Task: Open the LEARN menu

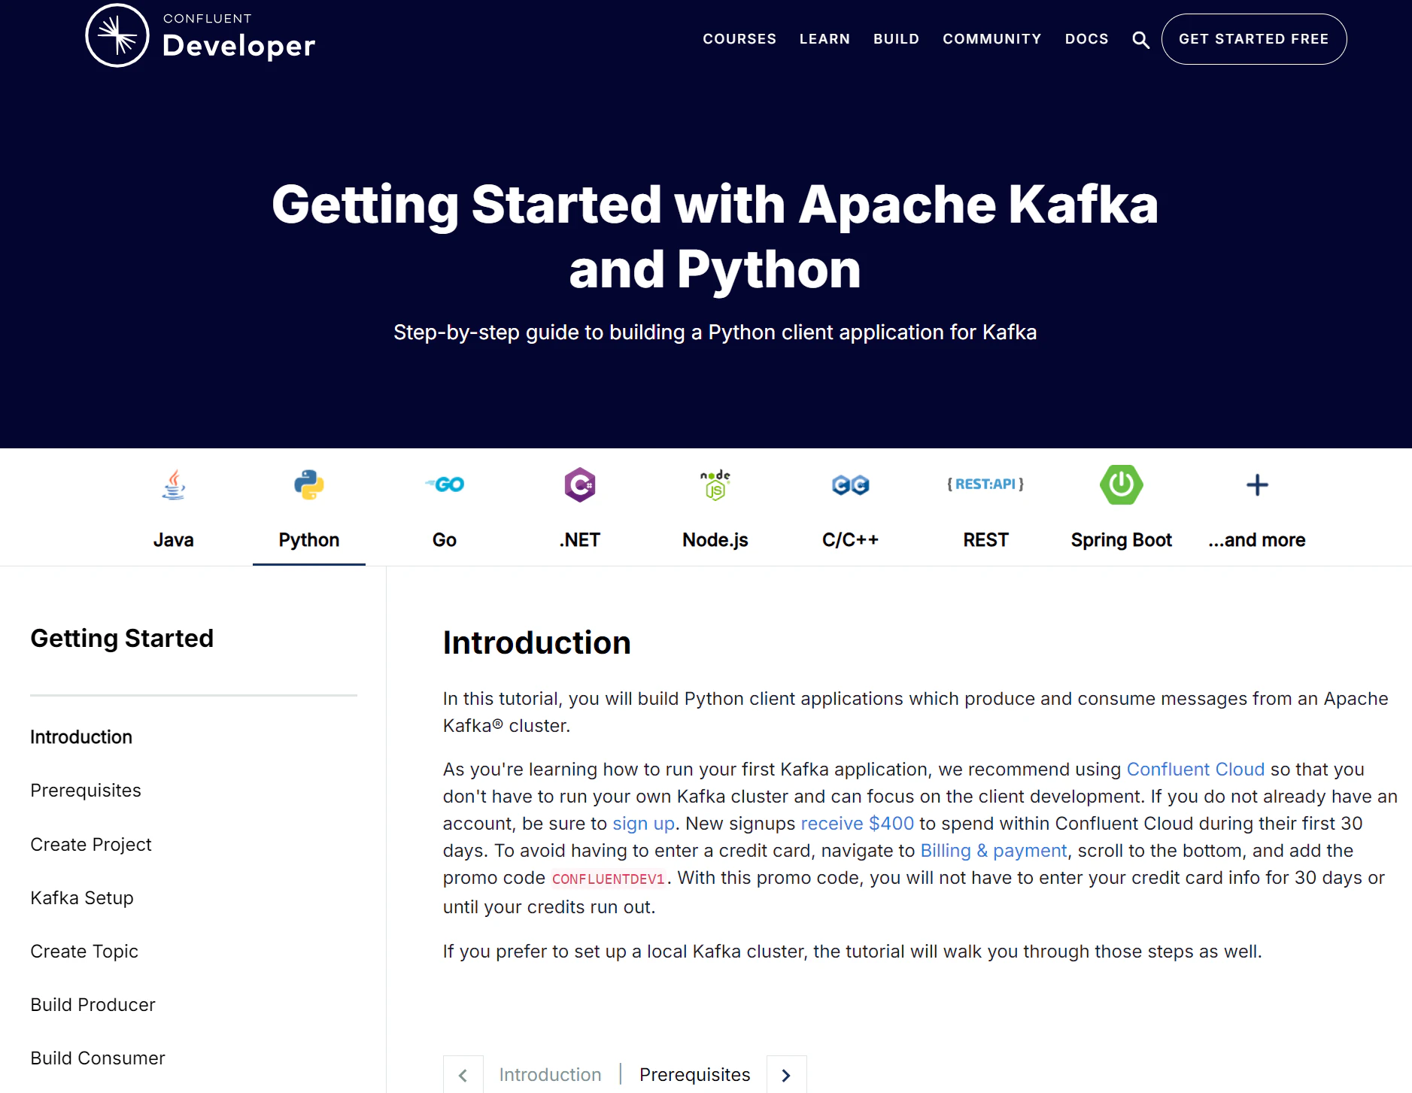Action: 824,39
